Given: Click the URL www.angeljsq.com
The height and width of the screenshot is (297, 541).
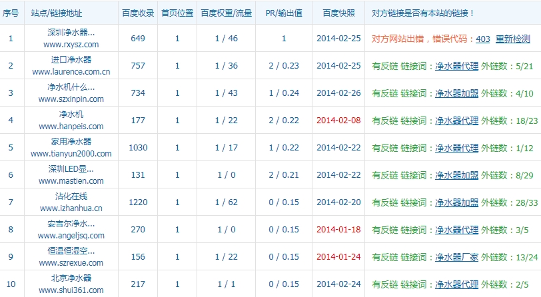Looking at the screenshot, I should click(71, 235).
